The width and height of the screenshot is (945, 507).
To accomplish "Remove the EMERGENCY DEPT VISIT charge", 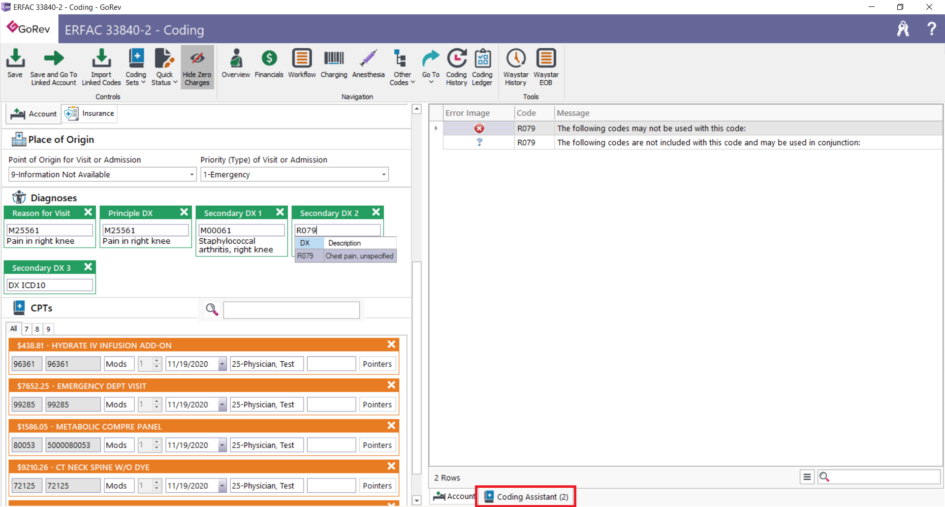I will (x=391, y=385).
